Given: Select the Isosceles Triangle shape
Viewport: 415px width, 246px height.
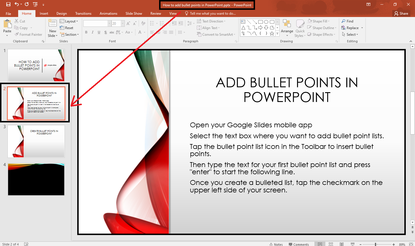Looking at the screenshot, I should (243, 28).
